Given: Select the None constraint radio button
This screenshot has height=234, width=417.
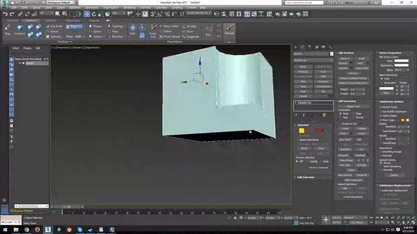Looking at the screenshot, I should [x=341, y=114].
